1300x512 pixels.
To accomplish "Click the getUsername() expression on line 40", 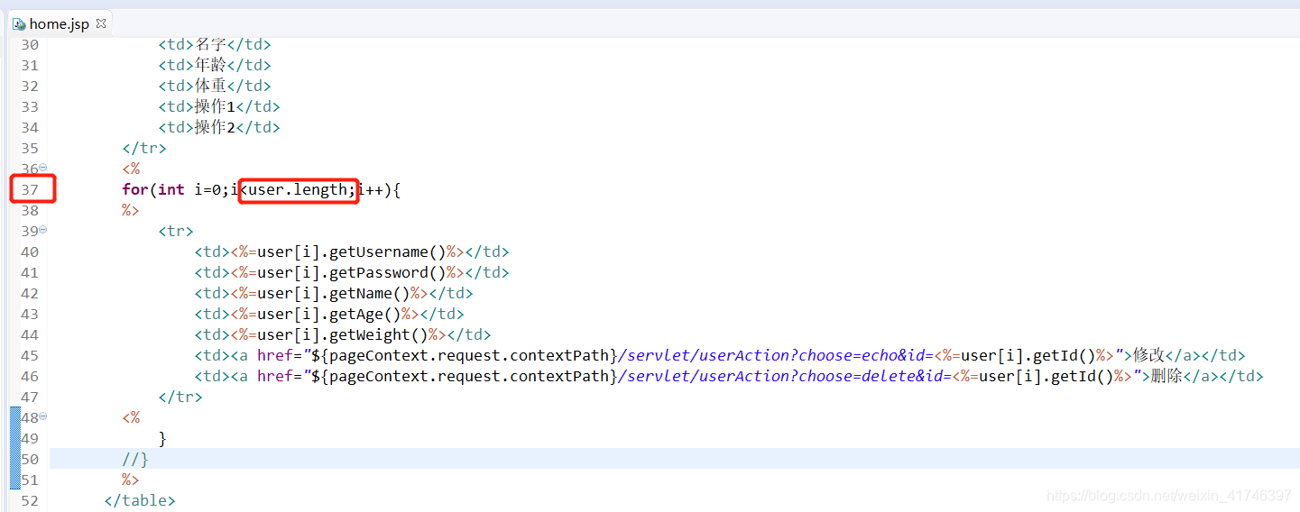I will [x=352, y=251].
